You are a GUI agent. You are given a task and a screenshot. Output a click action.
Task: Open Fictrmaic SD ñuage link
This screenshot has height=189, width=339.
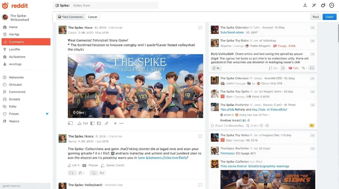click(x=238, y=153)
